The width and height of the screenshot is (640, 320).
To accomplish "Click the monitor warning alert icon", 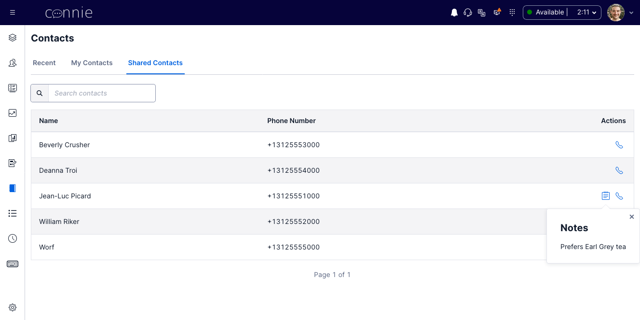I will pyautogui.click(x=497, y=12).
